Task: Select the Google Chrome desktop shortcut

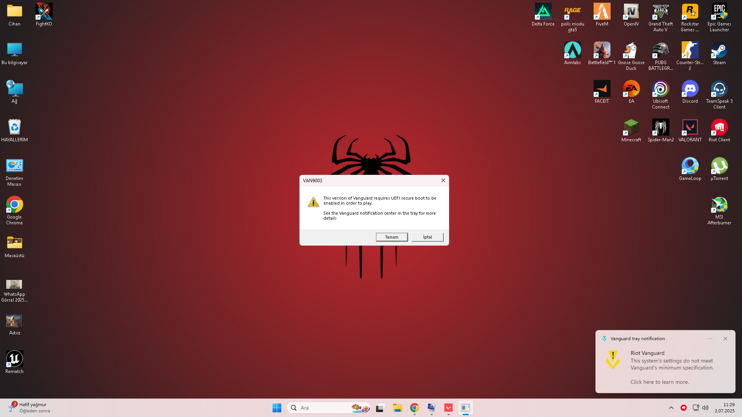Action: tap(14, 211)
